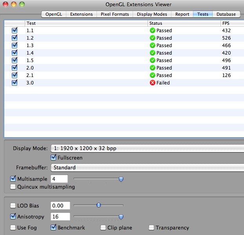
Task: Enable the LOD Bias checkbox
Action: (x=13, y=206)
